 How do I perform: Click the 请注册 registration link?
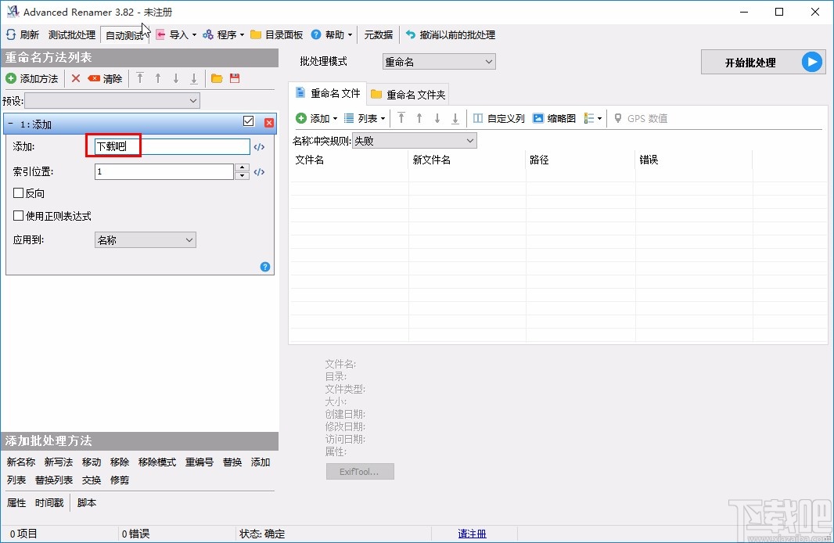[x=473, y=533]
